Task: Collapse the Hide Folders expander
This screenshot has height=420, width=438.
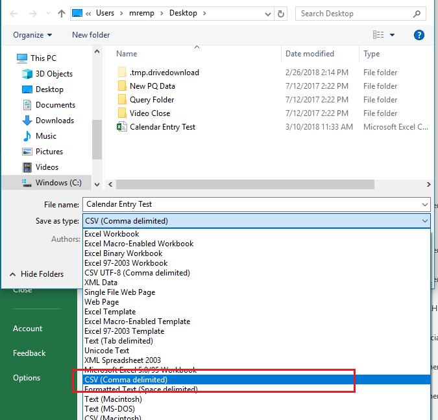Action: point(36,274)
